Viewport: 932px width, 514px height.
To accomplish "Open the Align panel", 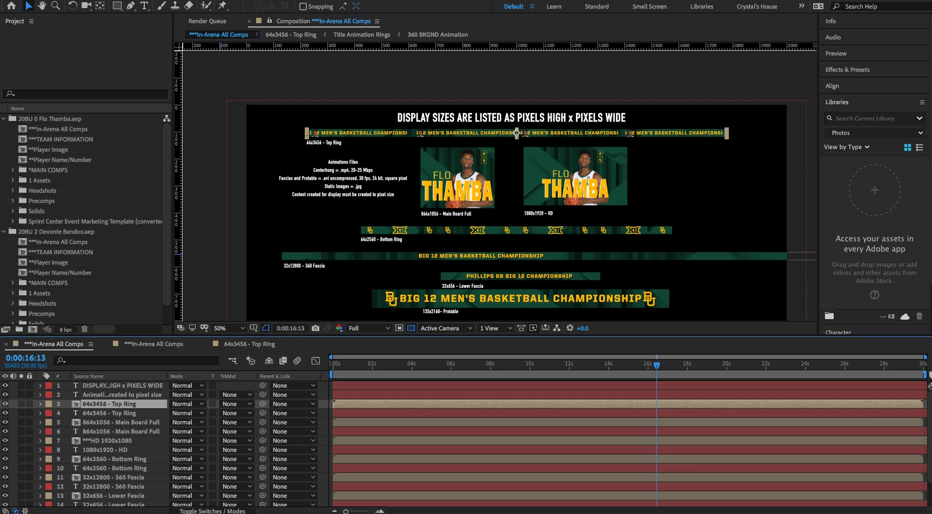I will 832,86.
